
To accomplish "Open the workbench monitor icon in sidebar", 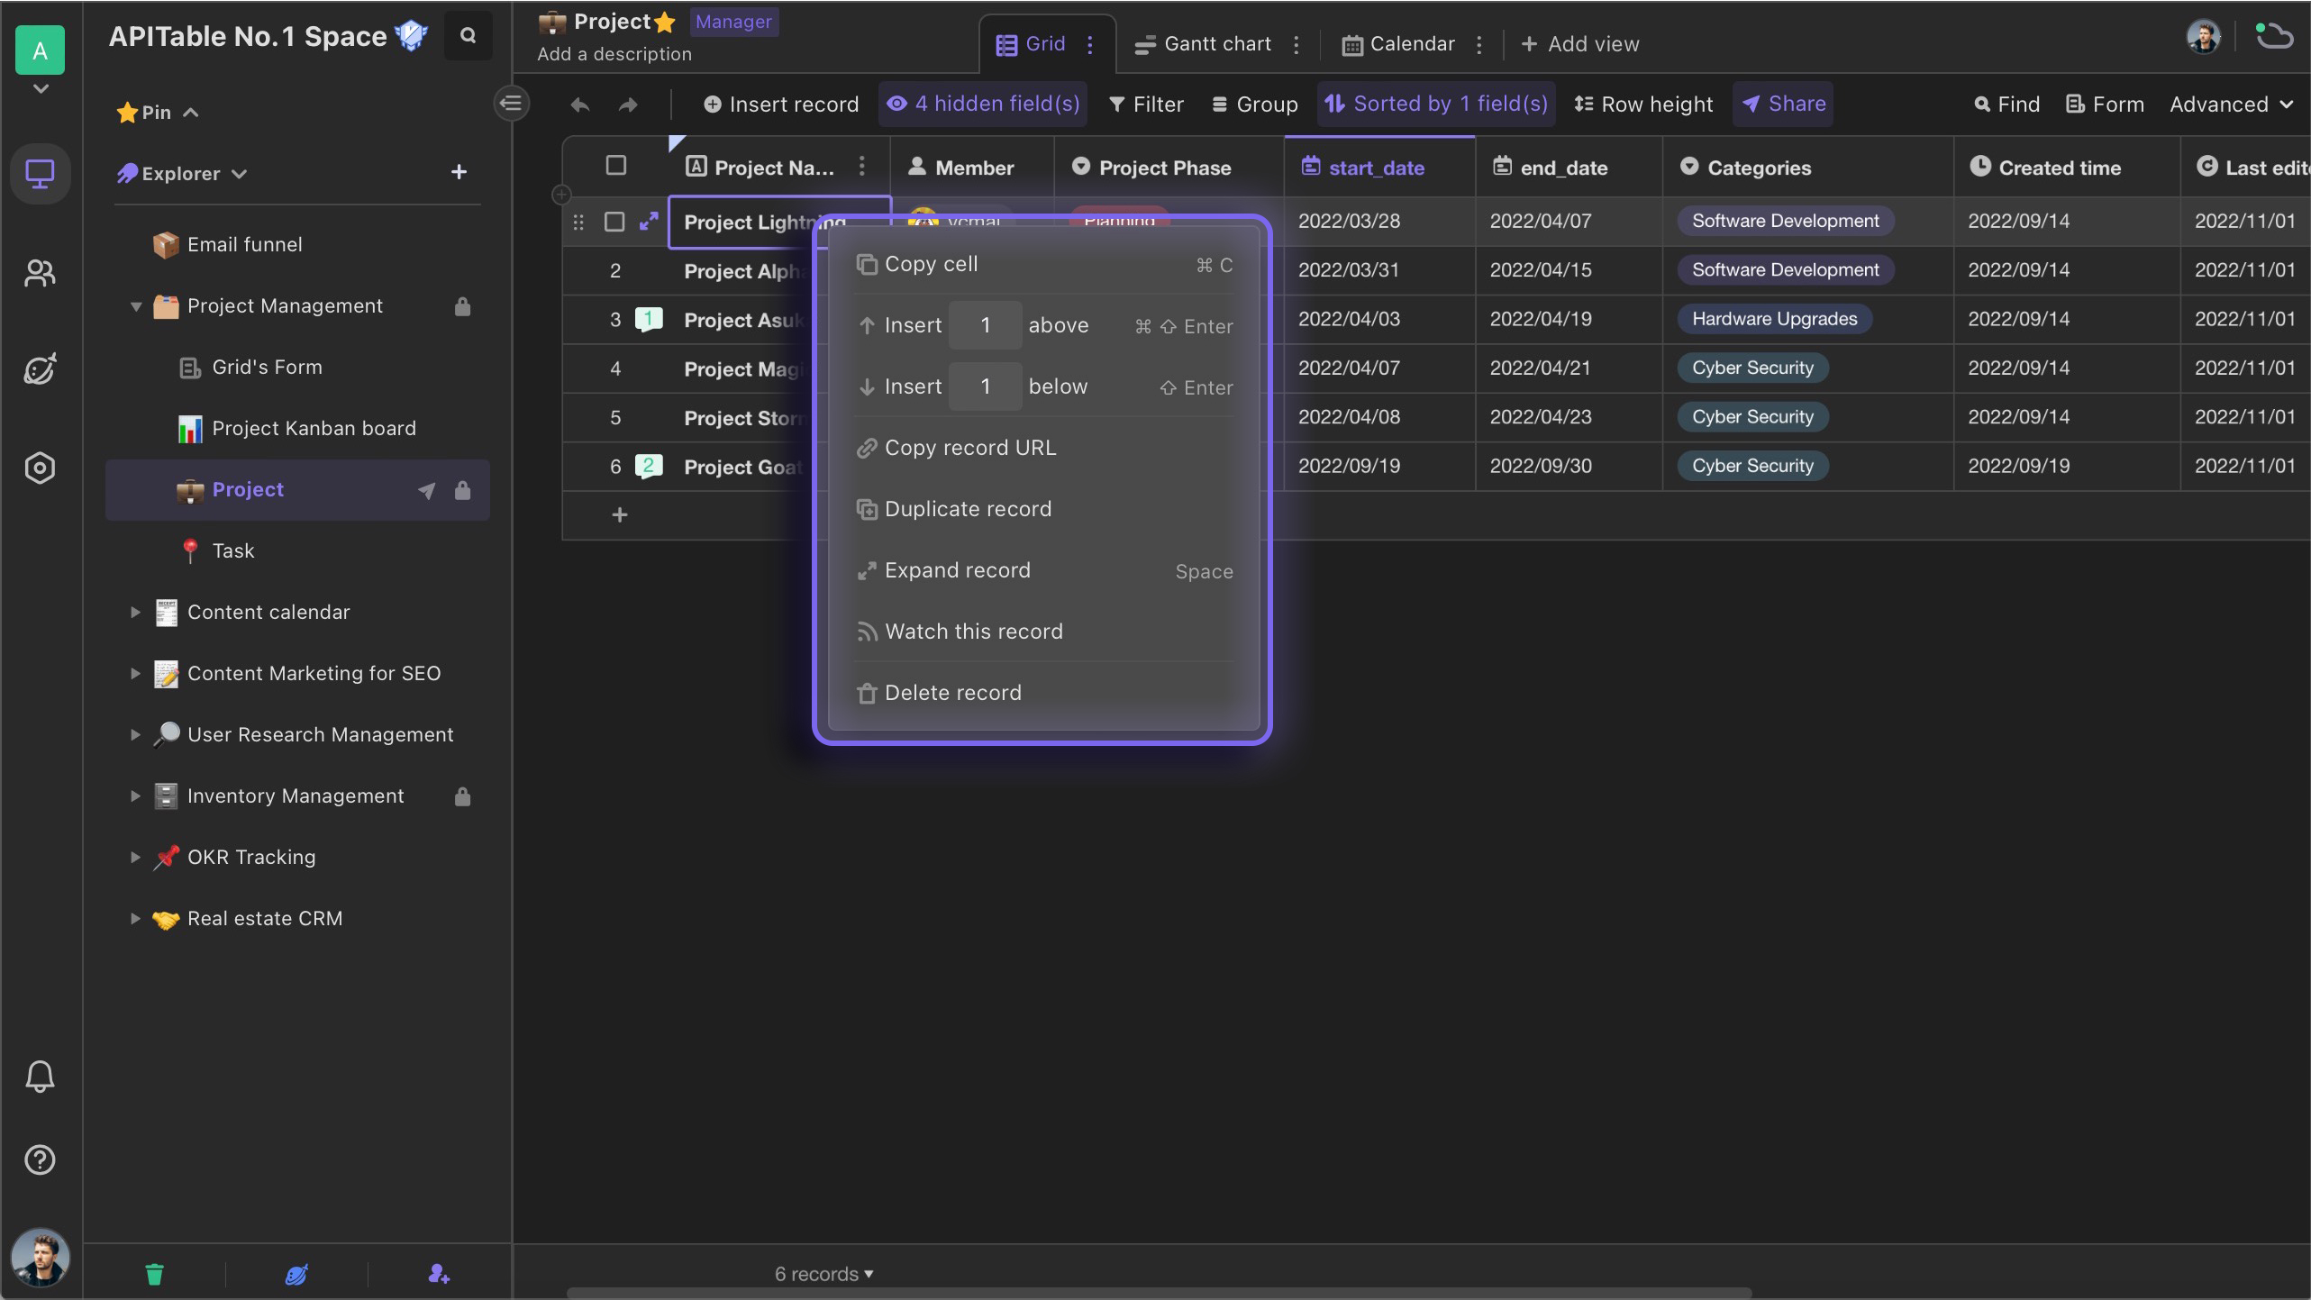I will click(x=40, y=173).
